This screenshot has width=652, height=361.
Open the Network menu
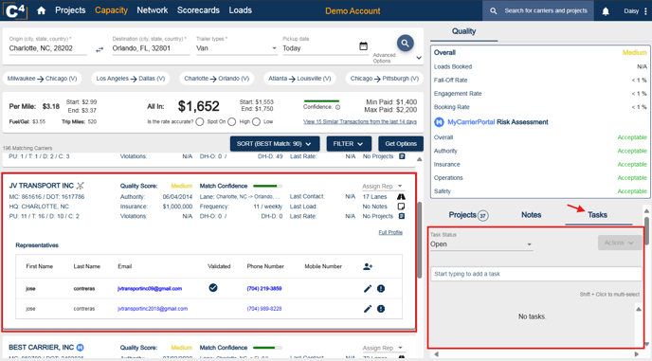[153, 10]
